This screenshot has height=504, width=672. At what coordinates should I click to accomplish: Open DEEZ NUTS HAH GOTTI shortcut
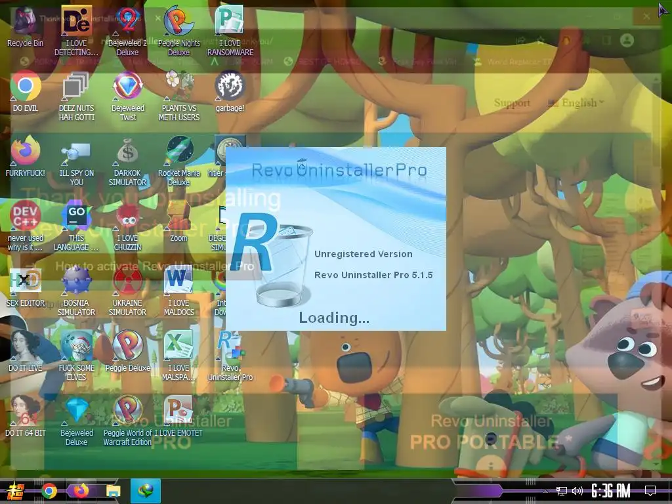click(x=76, y=96)
